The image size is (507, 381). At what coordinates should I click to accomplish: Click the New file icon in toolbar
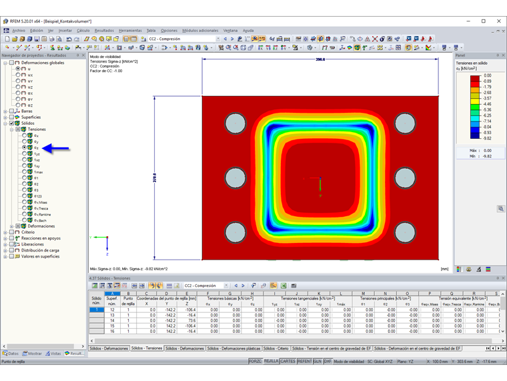click(x=7, y=39)
